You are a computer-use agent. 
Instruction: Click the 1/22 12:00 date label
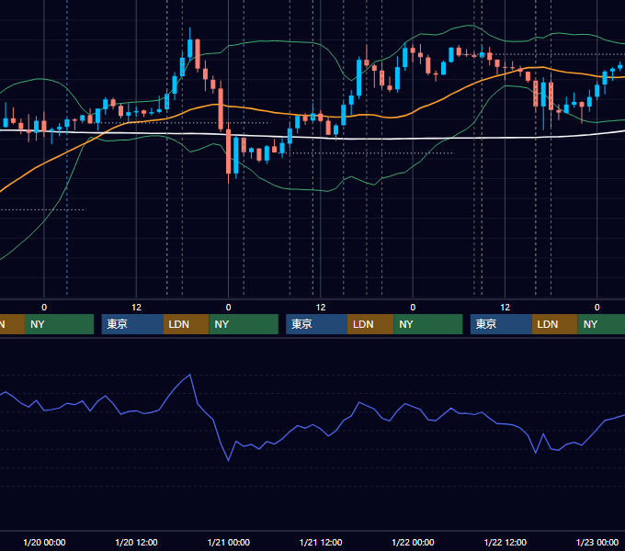505,542
